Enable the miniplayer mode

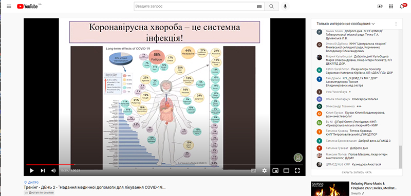pyautogui.click(x=275, y=170)
